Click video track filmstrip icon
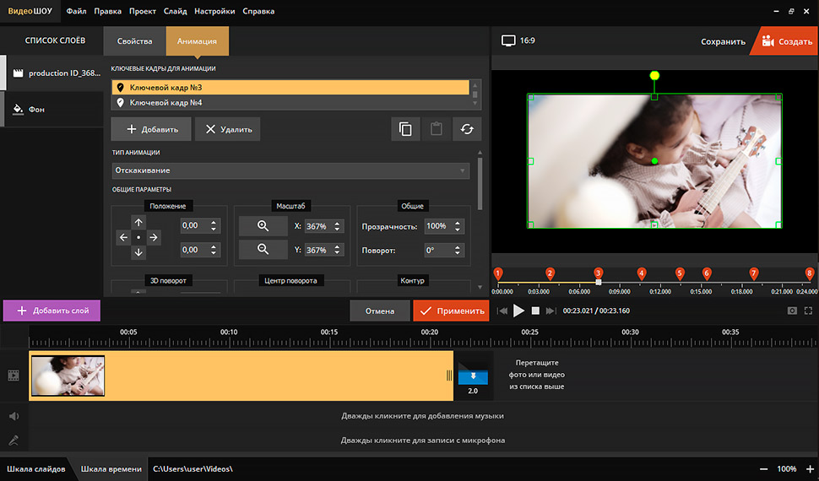 (x=14, y=376)
